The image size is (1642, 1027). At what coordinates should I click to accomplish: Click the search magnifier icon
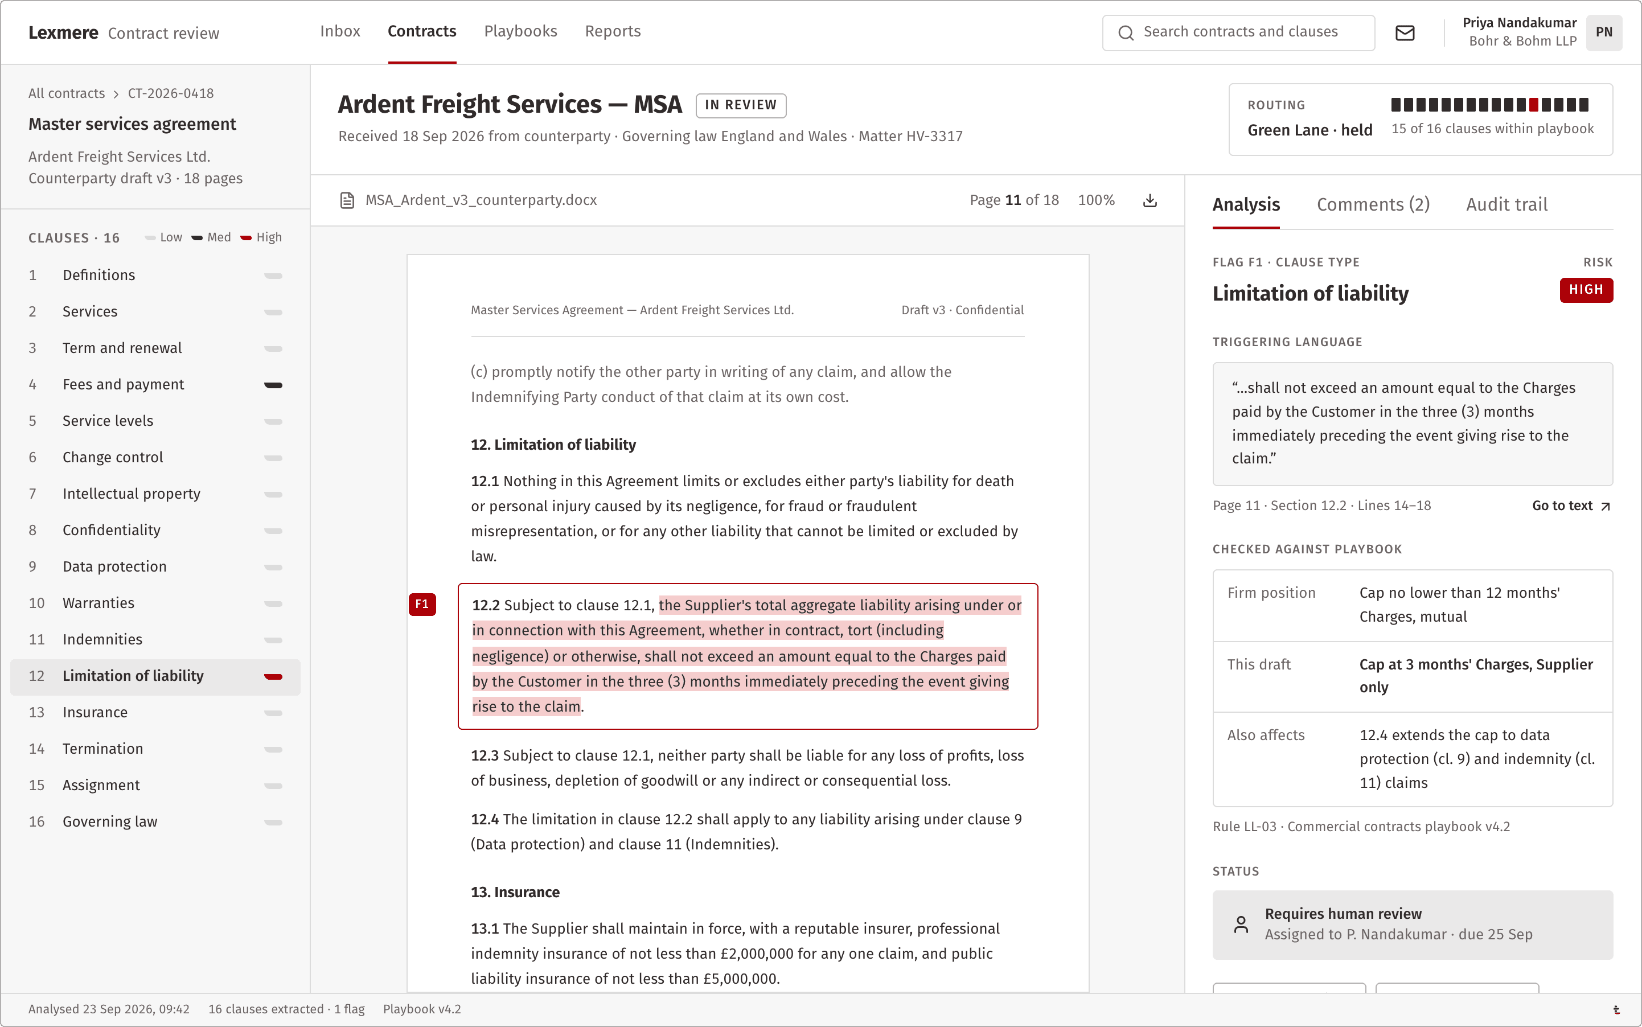1126,32
